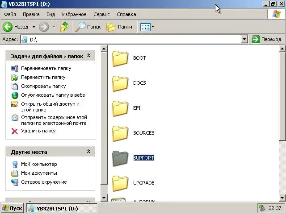Click the system tray safely-remove icon

(x=262, y=208)
